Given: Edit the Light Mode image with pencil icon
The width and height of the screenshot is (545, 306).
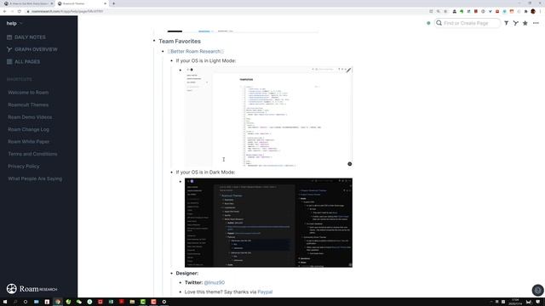Looking at the screenshot, I should (x=348, y=70).
